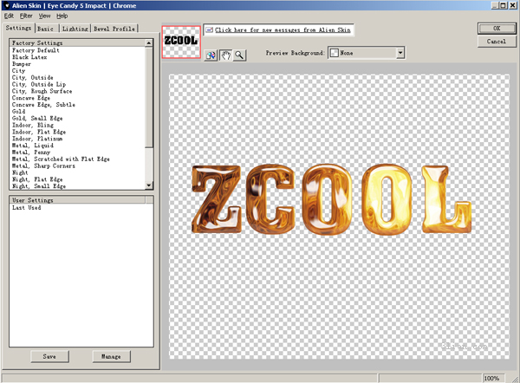This screenshot has width=520, height=383.
Task: Open the Help menu
Action: pos(62,16)
